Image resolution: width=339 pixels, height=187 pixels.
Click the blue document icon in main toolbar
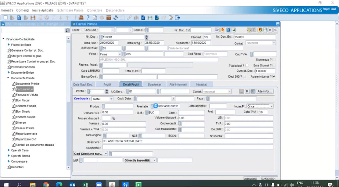tap(19, 18)
